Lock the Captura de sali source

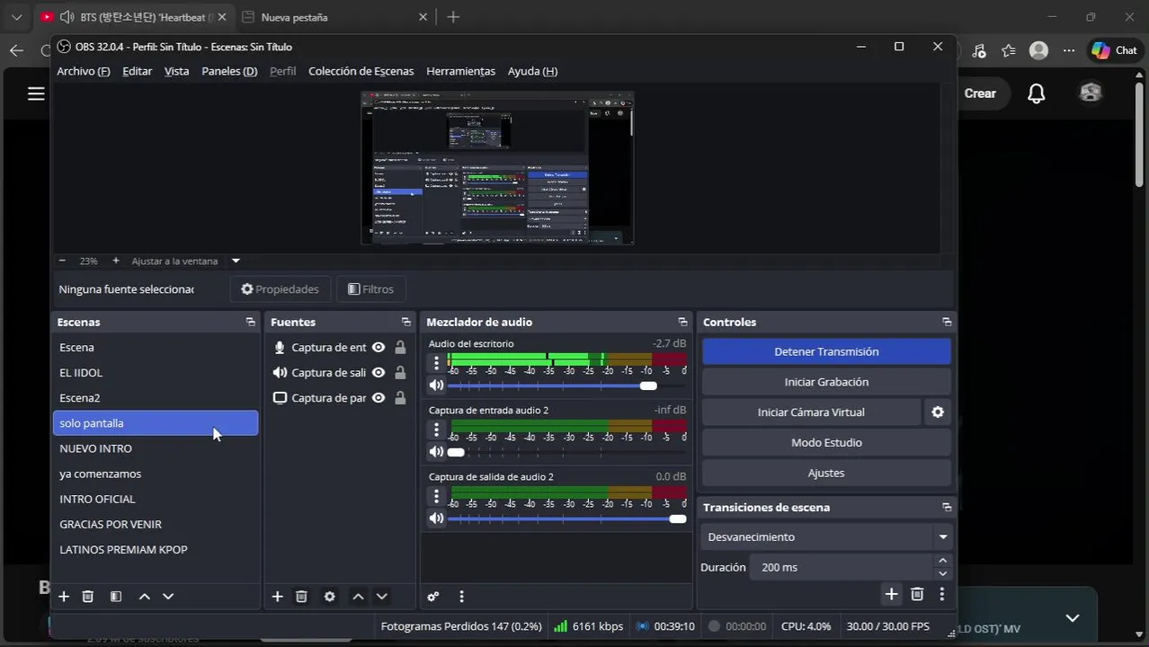tap(400, 372)
